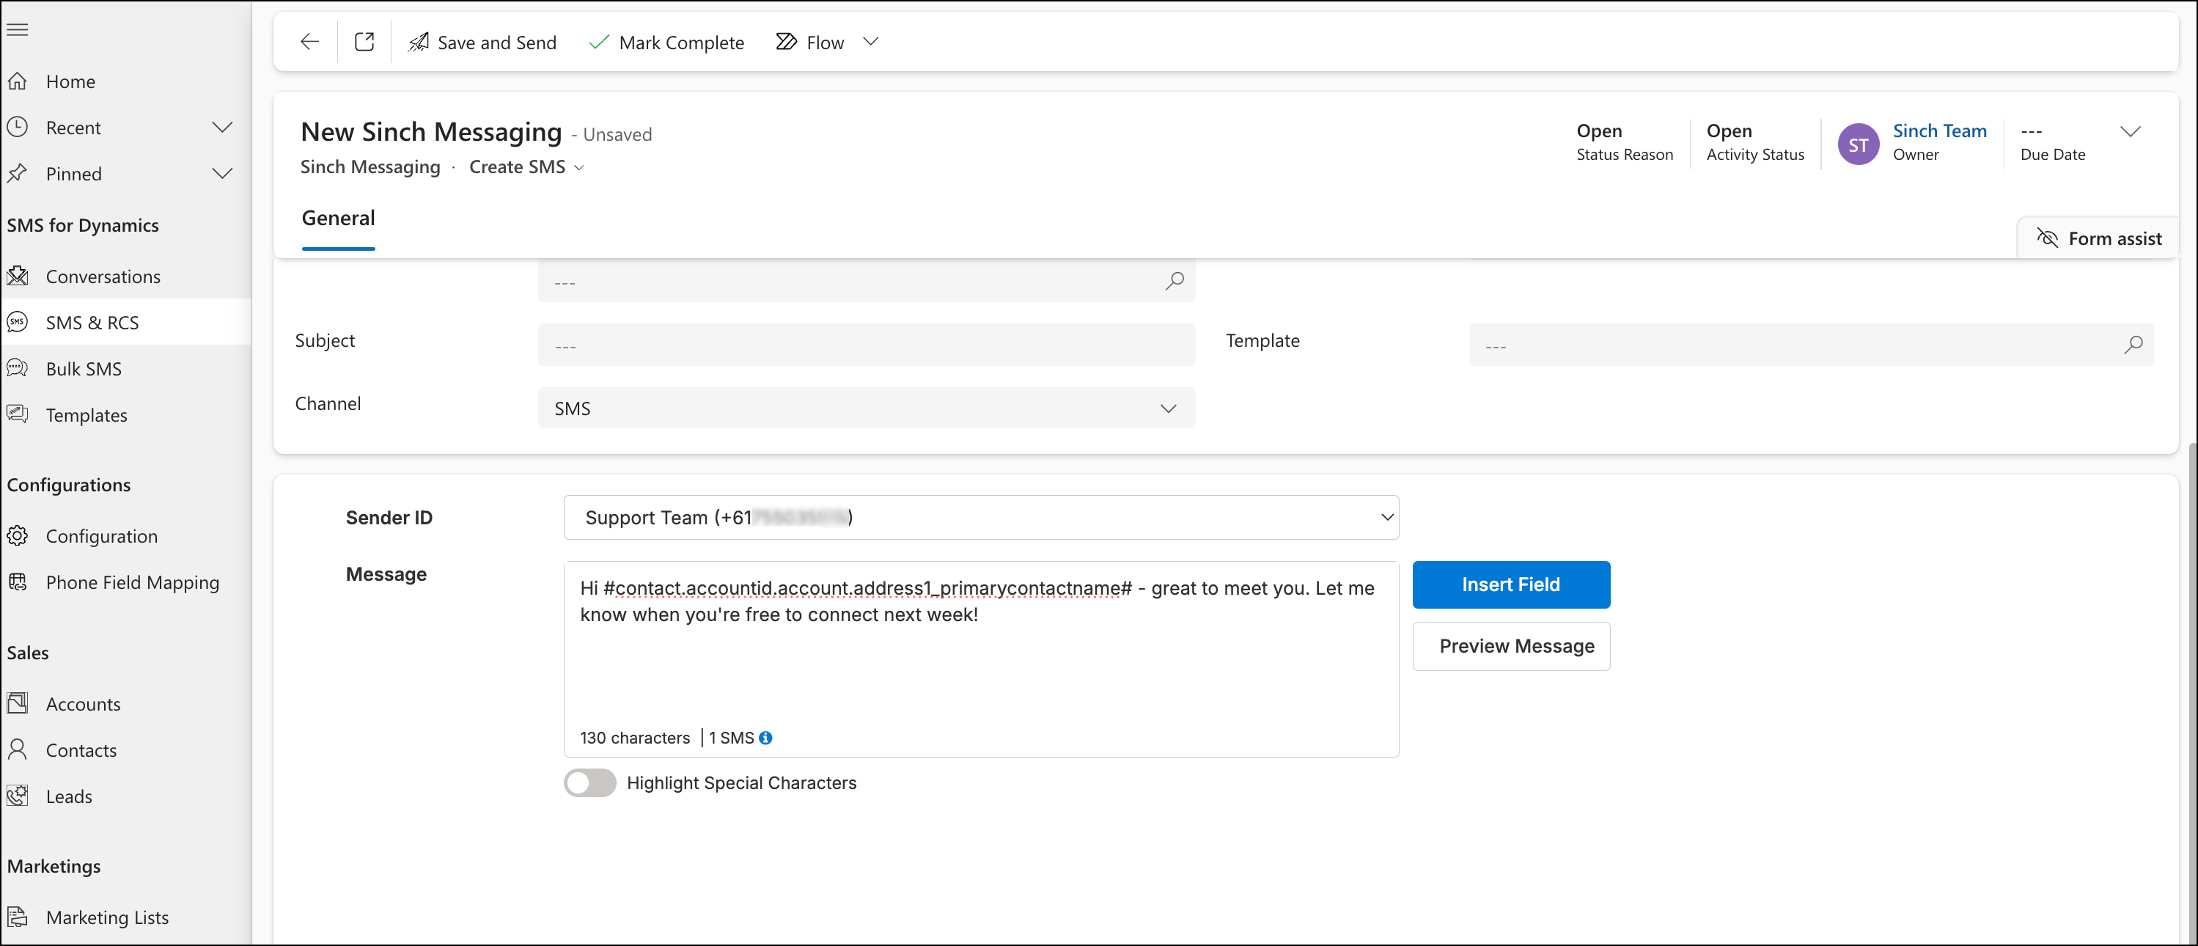Click the Bulk SMS chat icon

tap(18, 368)
